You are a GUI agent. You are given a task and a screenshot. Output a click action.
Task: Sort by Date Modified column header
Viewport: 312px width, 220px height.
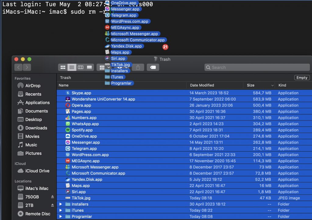coord(202,85)
